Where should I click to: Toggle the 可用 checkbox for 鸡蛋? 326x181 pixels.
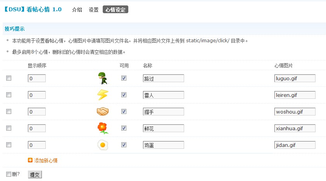pyautogui.click(x=124, y=145)
